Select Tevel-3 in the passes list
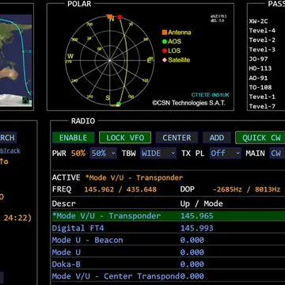 [x=262, y=50]
